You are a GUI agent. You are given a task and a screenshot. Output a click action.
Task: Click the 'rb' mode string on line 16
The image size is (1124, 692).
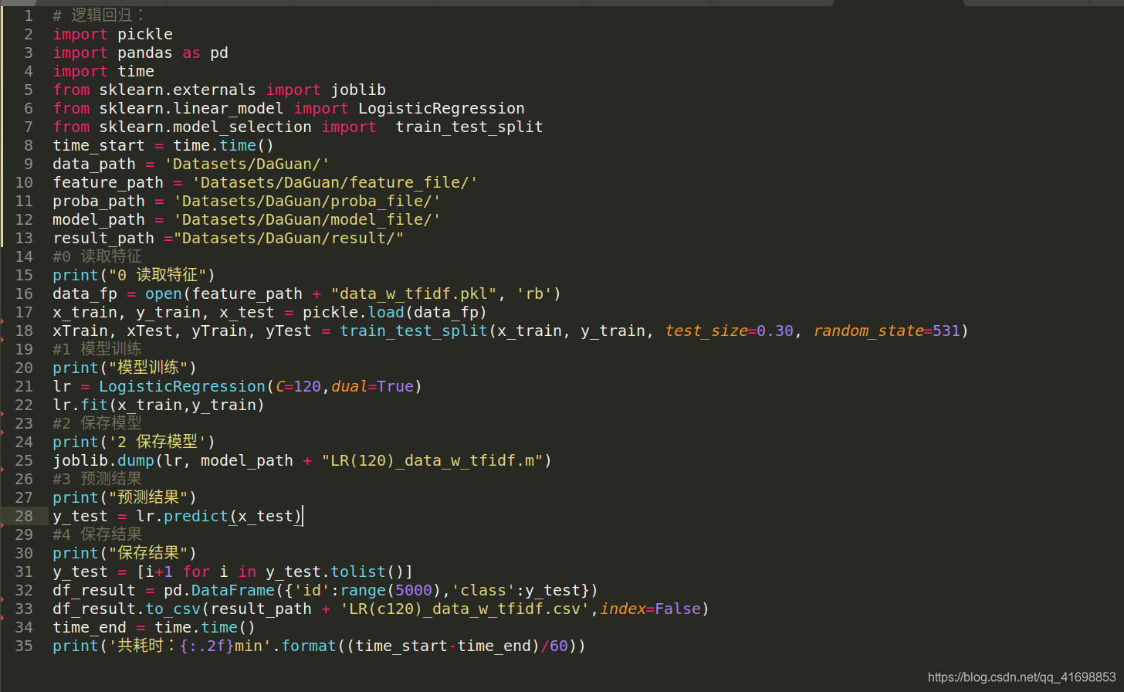pyautogui.click(x=534, y=293)
